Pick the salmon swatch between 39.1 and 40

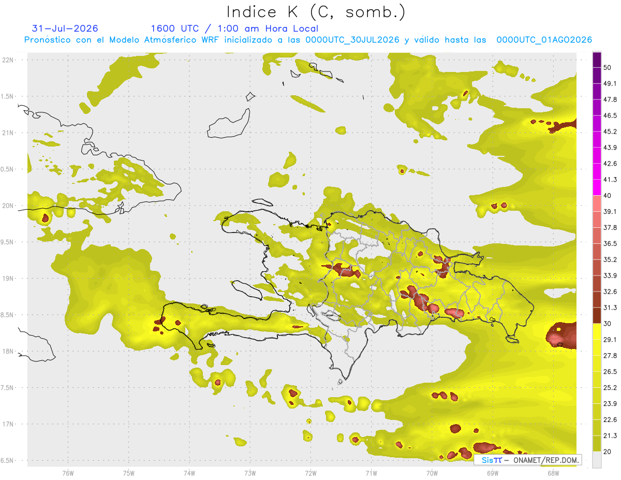tap(597, 203)
